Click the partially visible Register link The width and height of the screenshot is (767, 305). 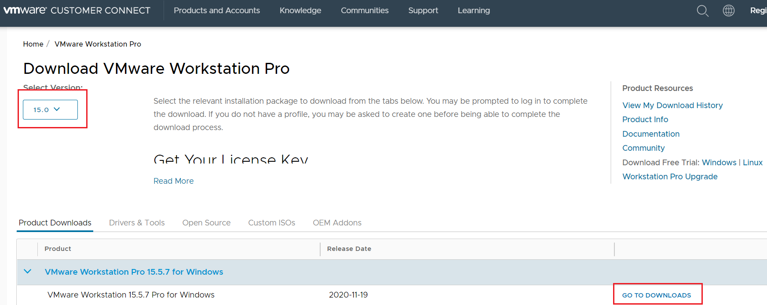758,11
